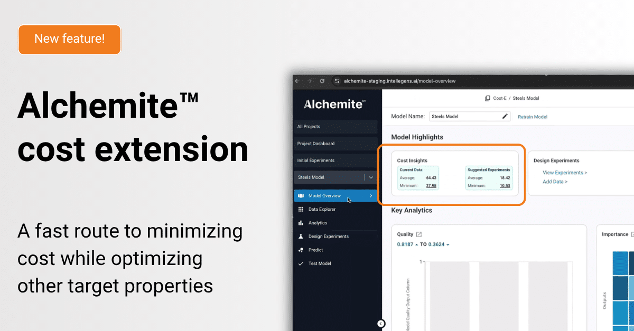Open Project Dashboard in sidebar
Image resolution: width=634 pixels, height=331 pixels.
click(x=335, y=144)
